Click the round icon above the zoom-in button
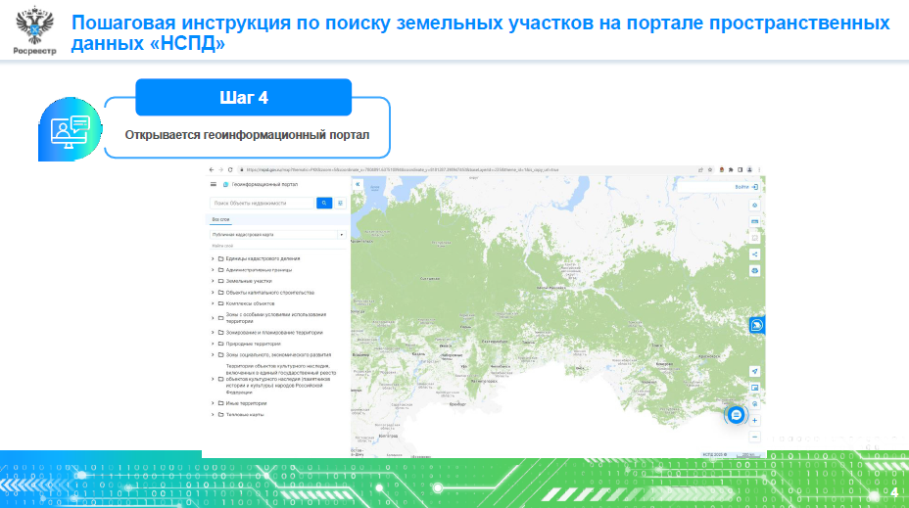909x508 pixels. [754, 403]
